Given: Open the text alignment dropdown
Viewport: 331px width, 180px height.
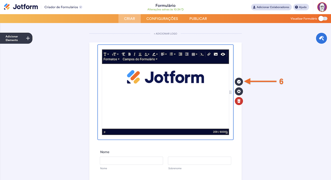Looking at the screenshot, I should 164,54.
